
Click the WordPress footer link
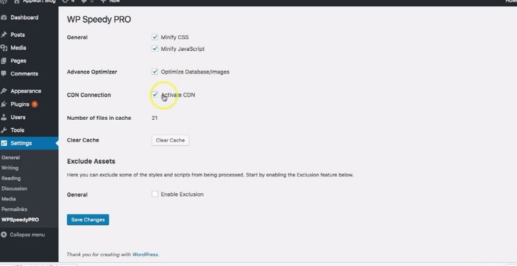pyautogui.click(x=145, y=254)
